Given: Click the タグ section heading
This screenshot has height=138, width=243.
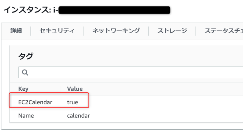Looking at the screenshot, I should click(x=26, y=56).
